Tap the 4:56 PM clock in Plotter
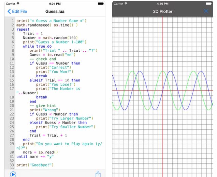The image size is (217, 177). coord(163,4)
